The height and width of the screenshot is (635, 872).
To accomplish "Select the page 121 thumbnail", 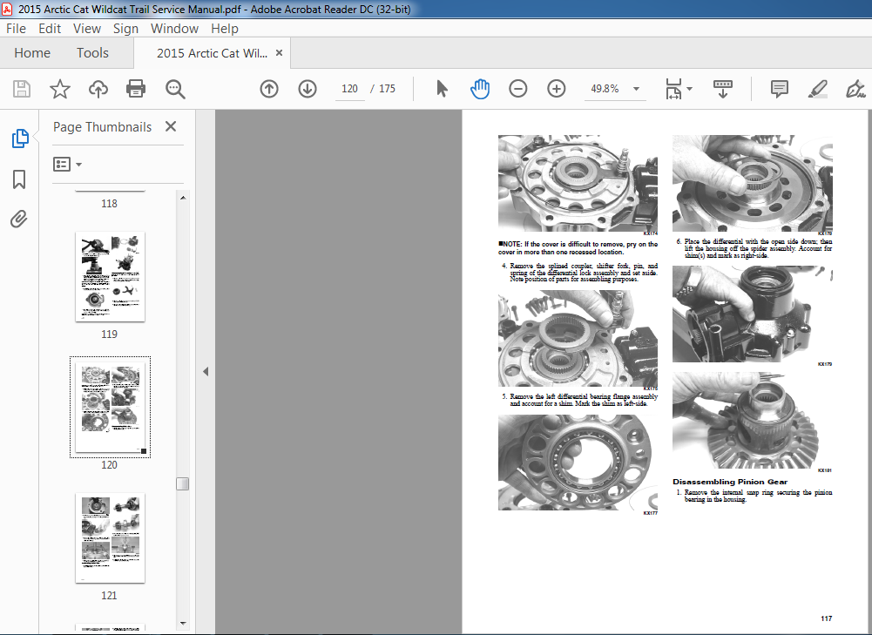I will [110, 537].
